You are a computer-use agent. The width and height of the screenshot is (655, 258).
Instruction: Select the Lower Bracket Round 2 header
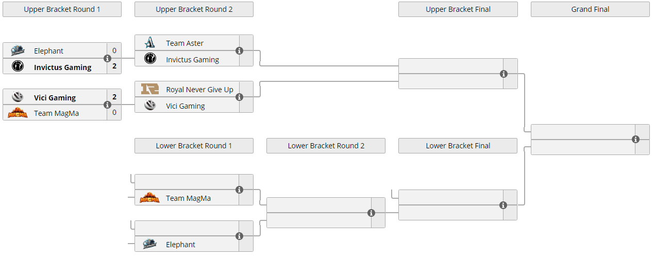click(x=326, y=146)
